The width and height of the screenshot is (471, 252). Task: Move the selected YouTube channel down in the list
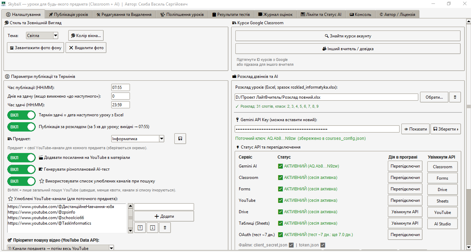[x=152, y=227]
